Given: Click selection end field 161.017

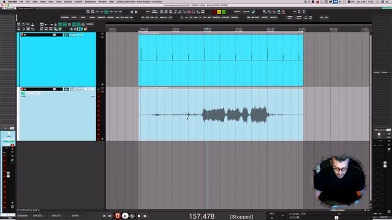Looking at the screenshot, I should coord(56,216).
